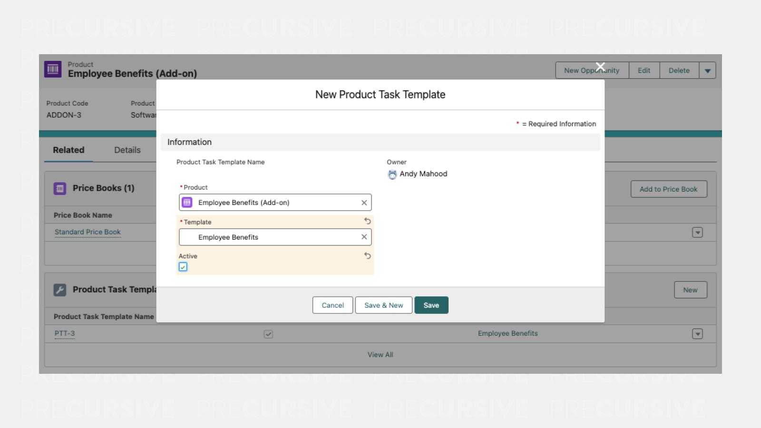Click the PTT-3 row active checkbox
This screenshot has height=428, width=761.
pyautogui.click(x=268, y=334)
